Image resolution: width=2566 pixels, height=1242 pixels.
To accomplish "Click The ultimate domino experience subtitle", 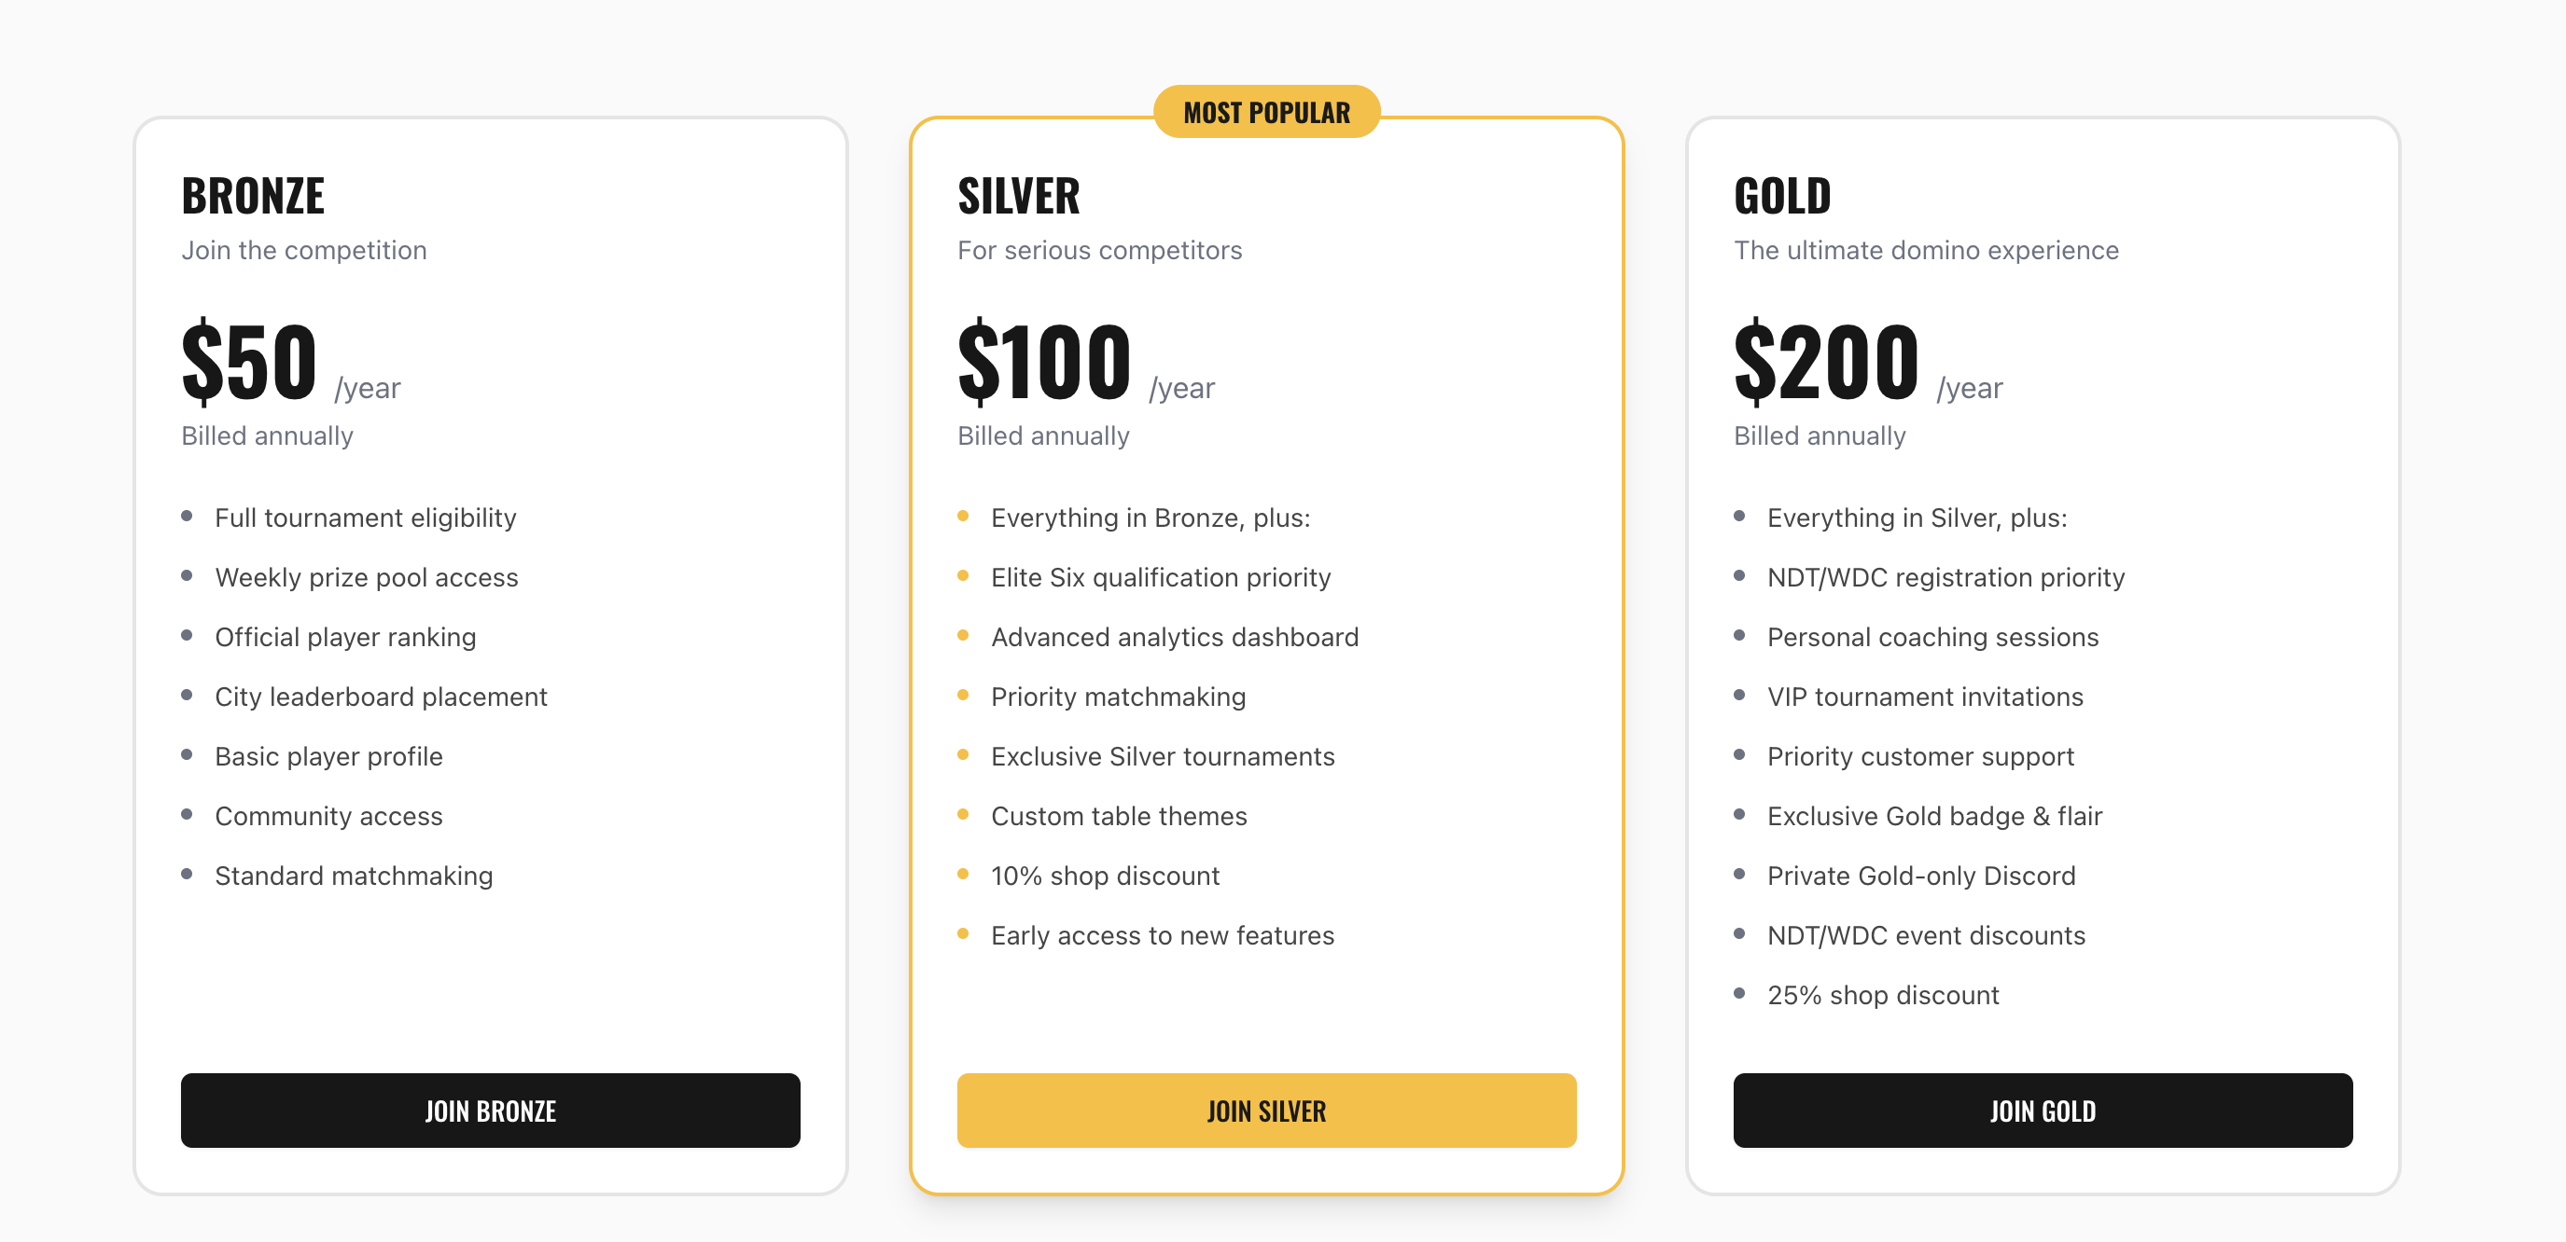I will point(1926,250).
